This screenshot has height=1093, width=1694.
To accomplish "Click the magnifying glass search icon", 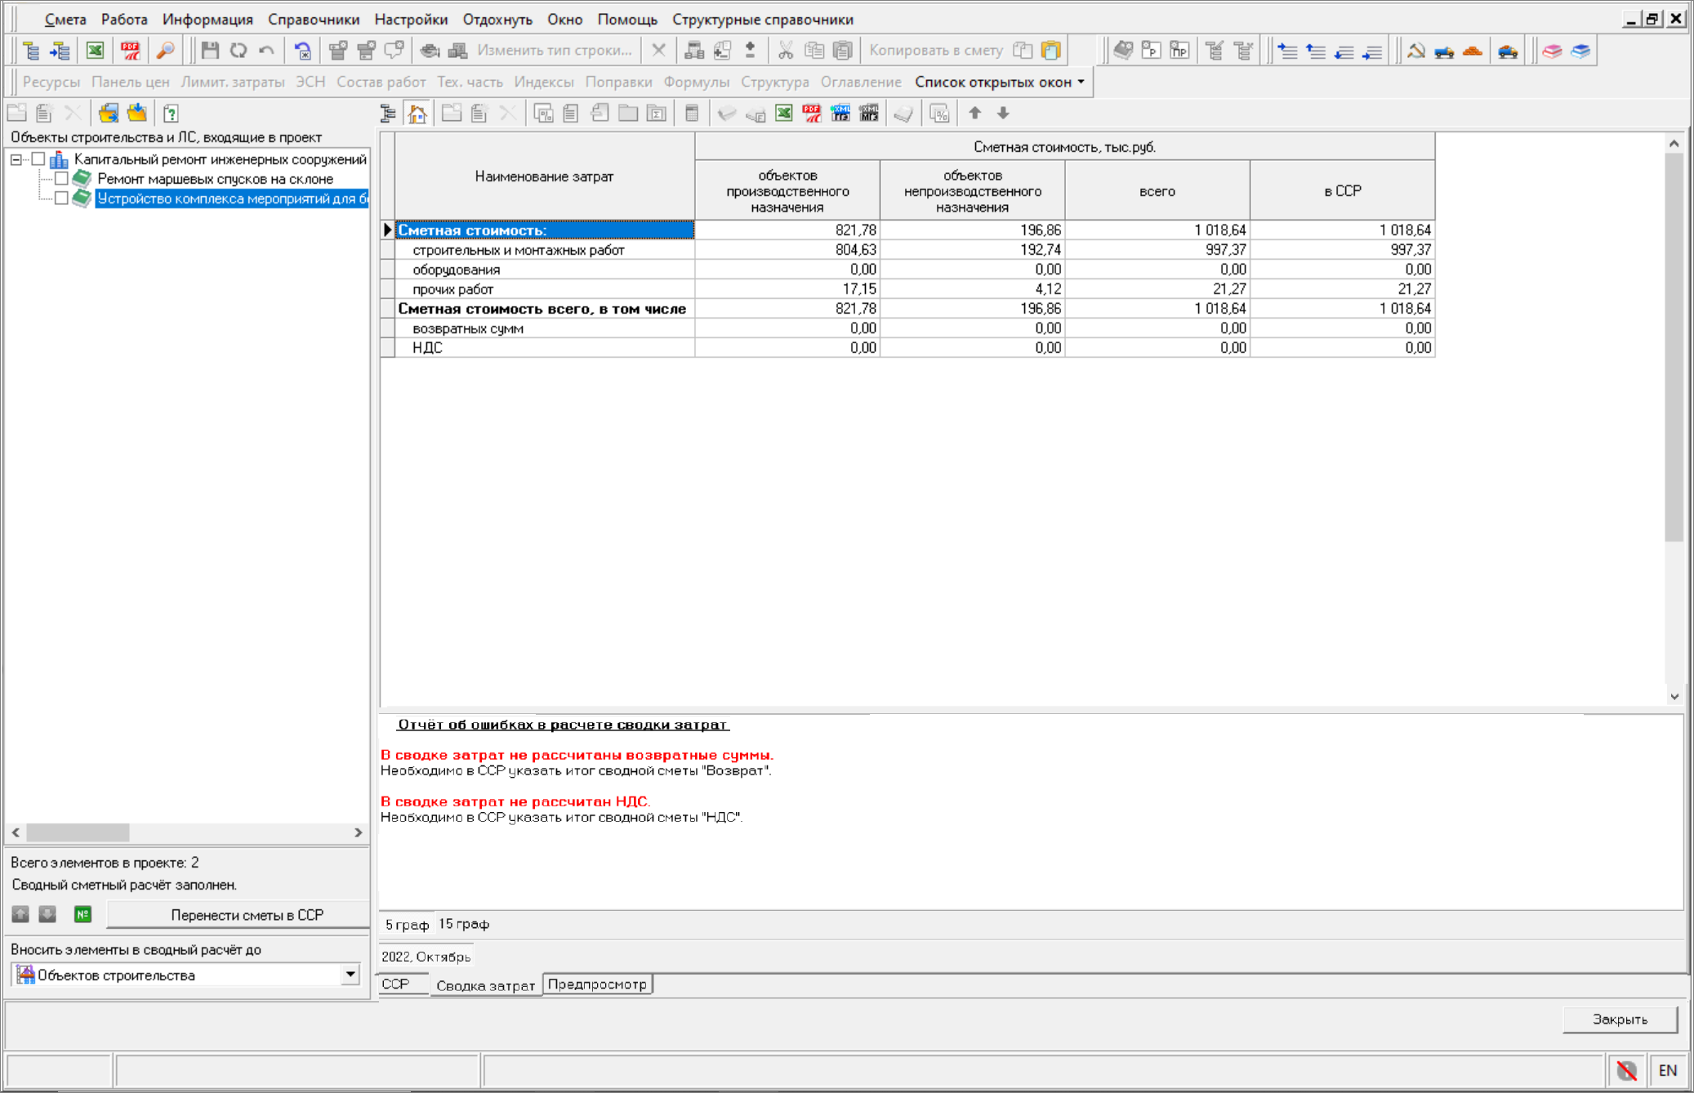I will click(x=165, y=51).
